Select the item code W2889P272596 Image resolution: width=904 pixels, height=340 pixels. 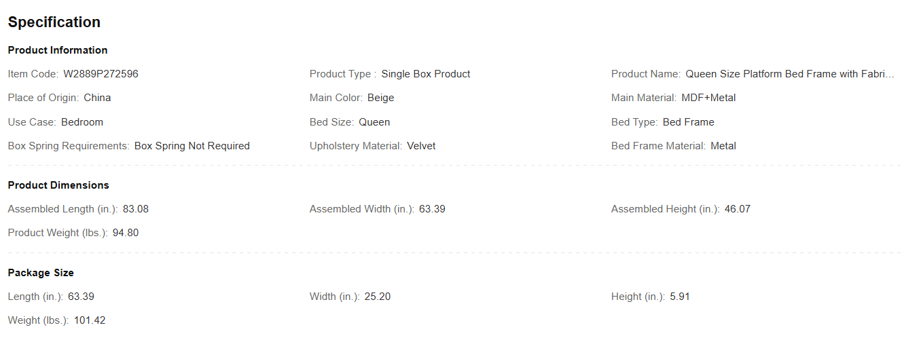pyautogui.click(x=101, y=74)
